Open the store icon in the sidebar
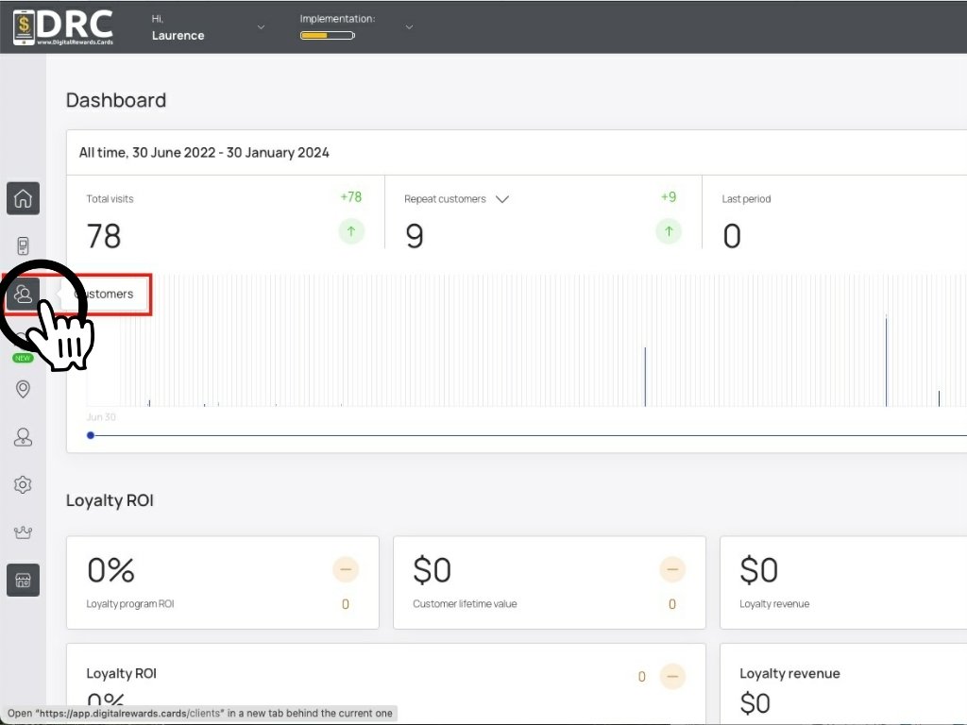This screenshot has height=725, width=967. (23, 581)
